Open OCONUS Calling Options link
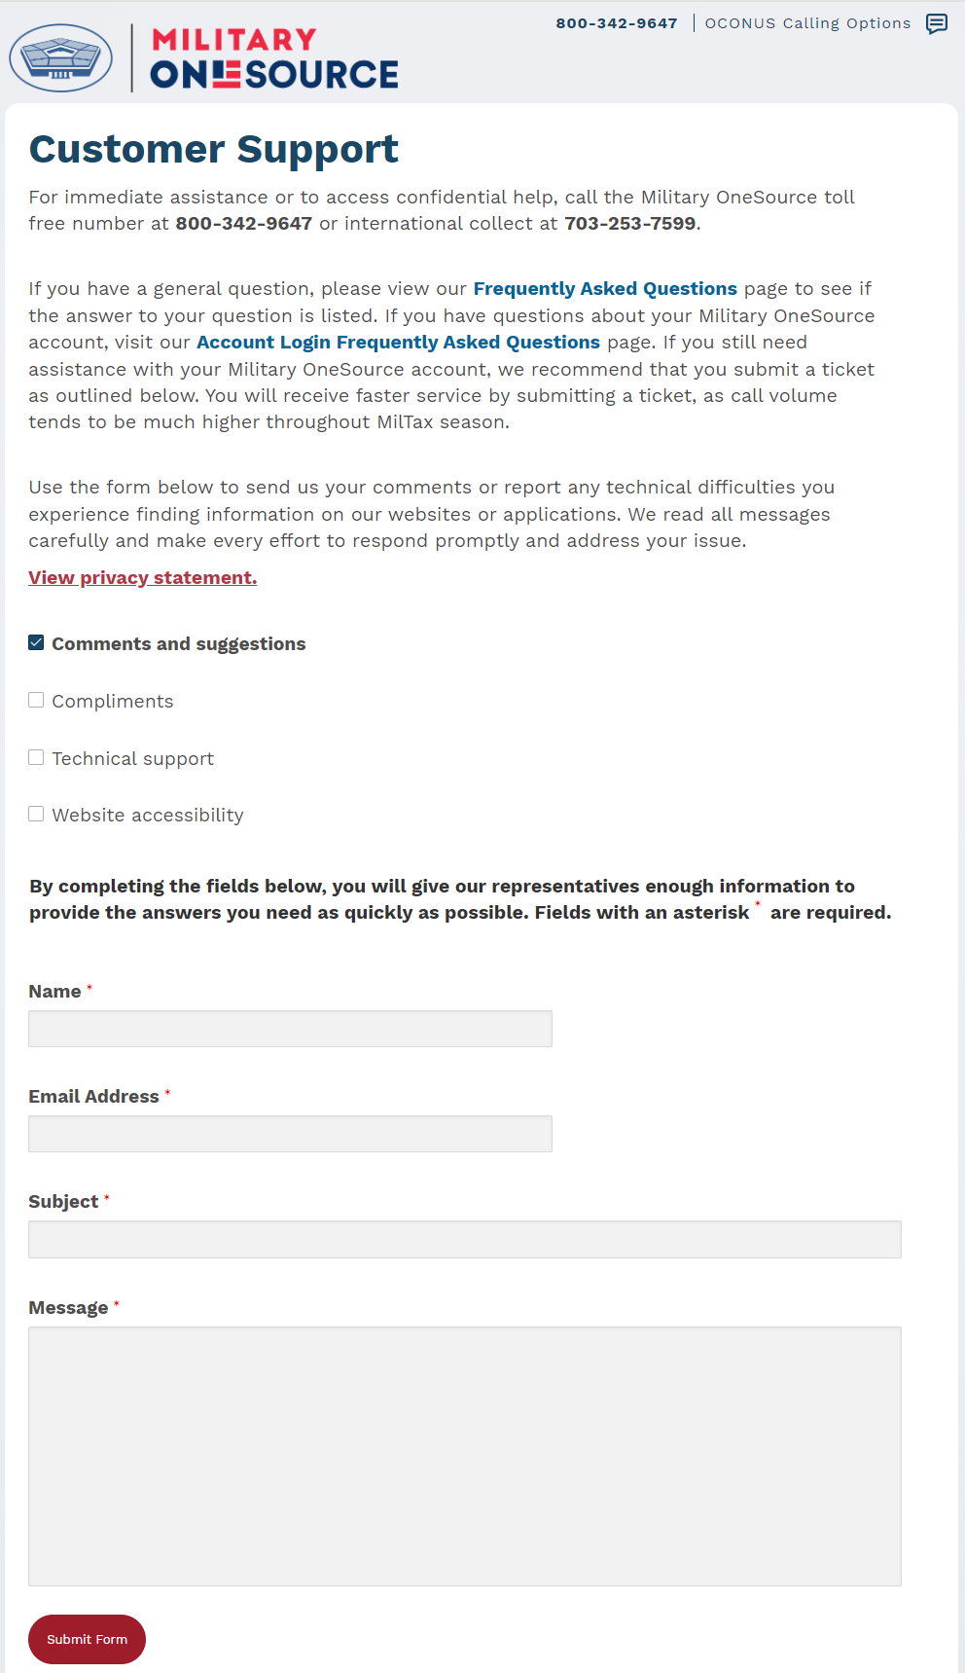This screenshot has height=1673, width=965. click(807, 23)
